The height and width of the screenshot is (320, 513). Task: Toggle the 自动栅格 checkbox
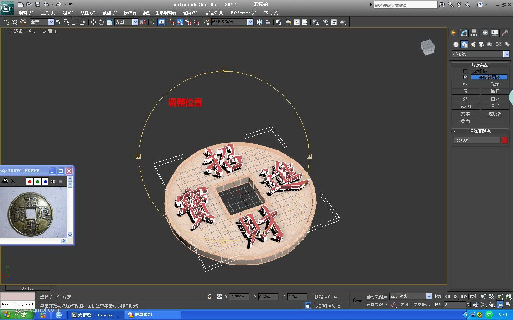tap(465, 71)
